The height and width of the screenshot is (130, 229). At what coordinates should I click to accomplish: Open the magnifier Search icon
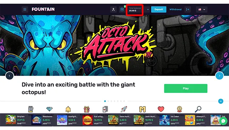[x=198, y=109]
